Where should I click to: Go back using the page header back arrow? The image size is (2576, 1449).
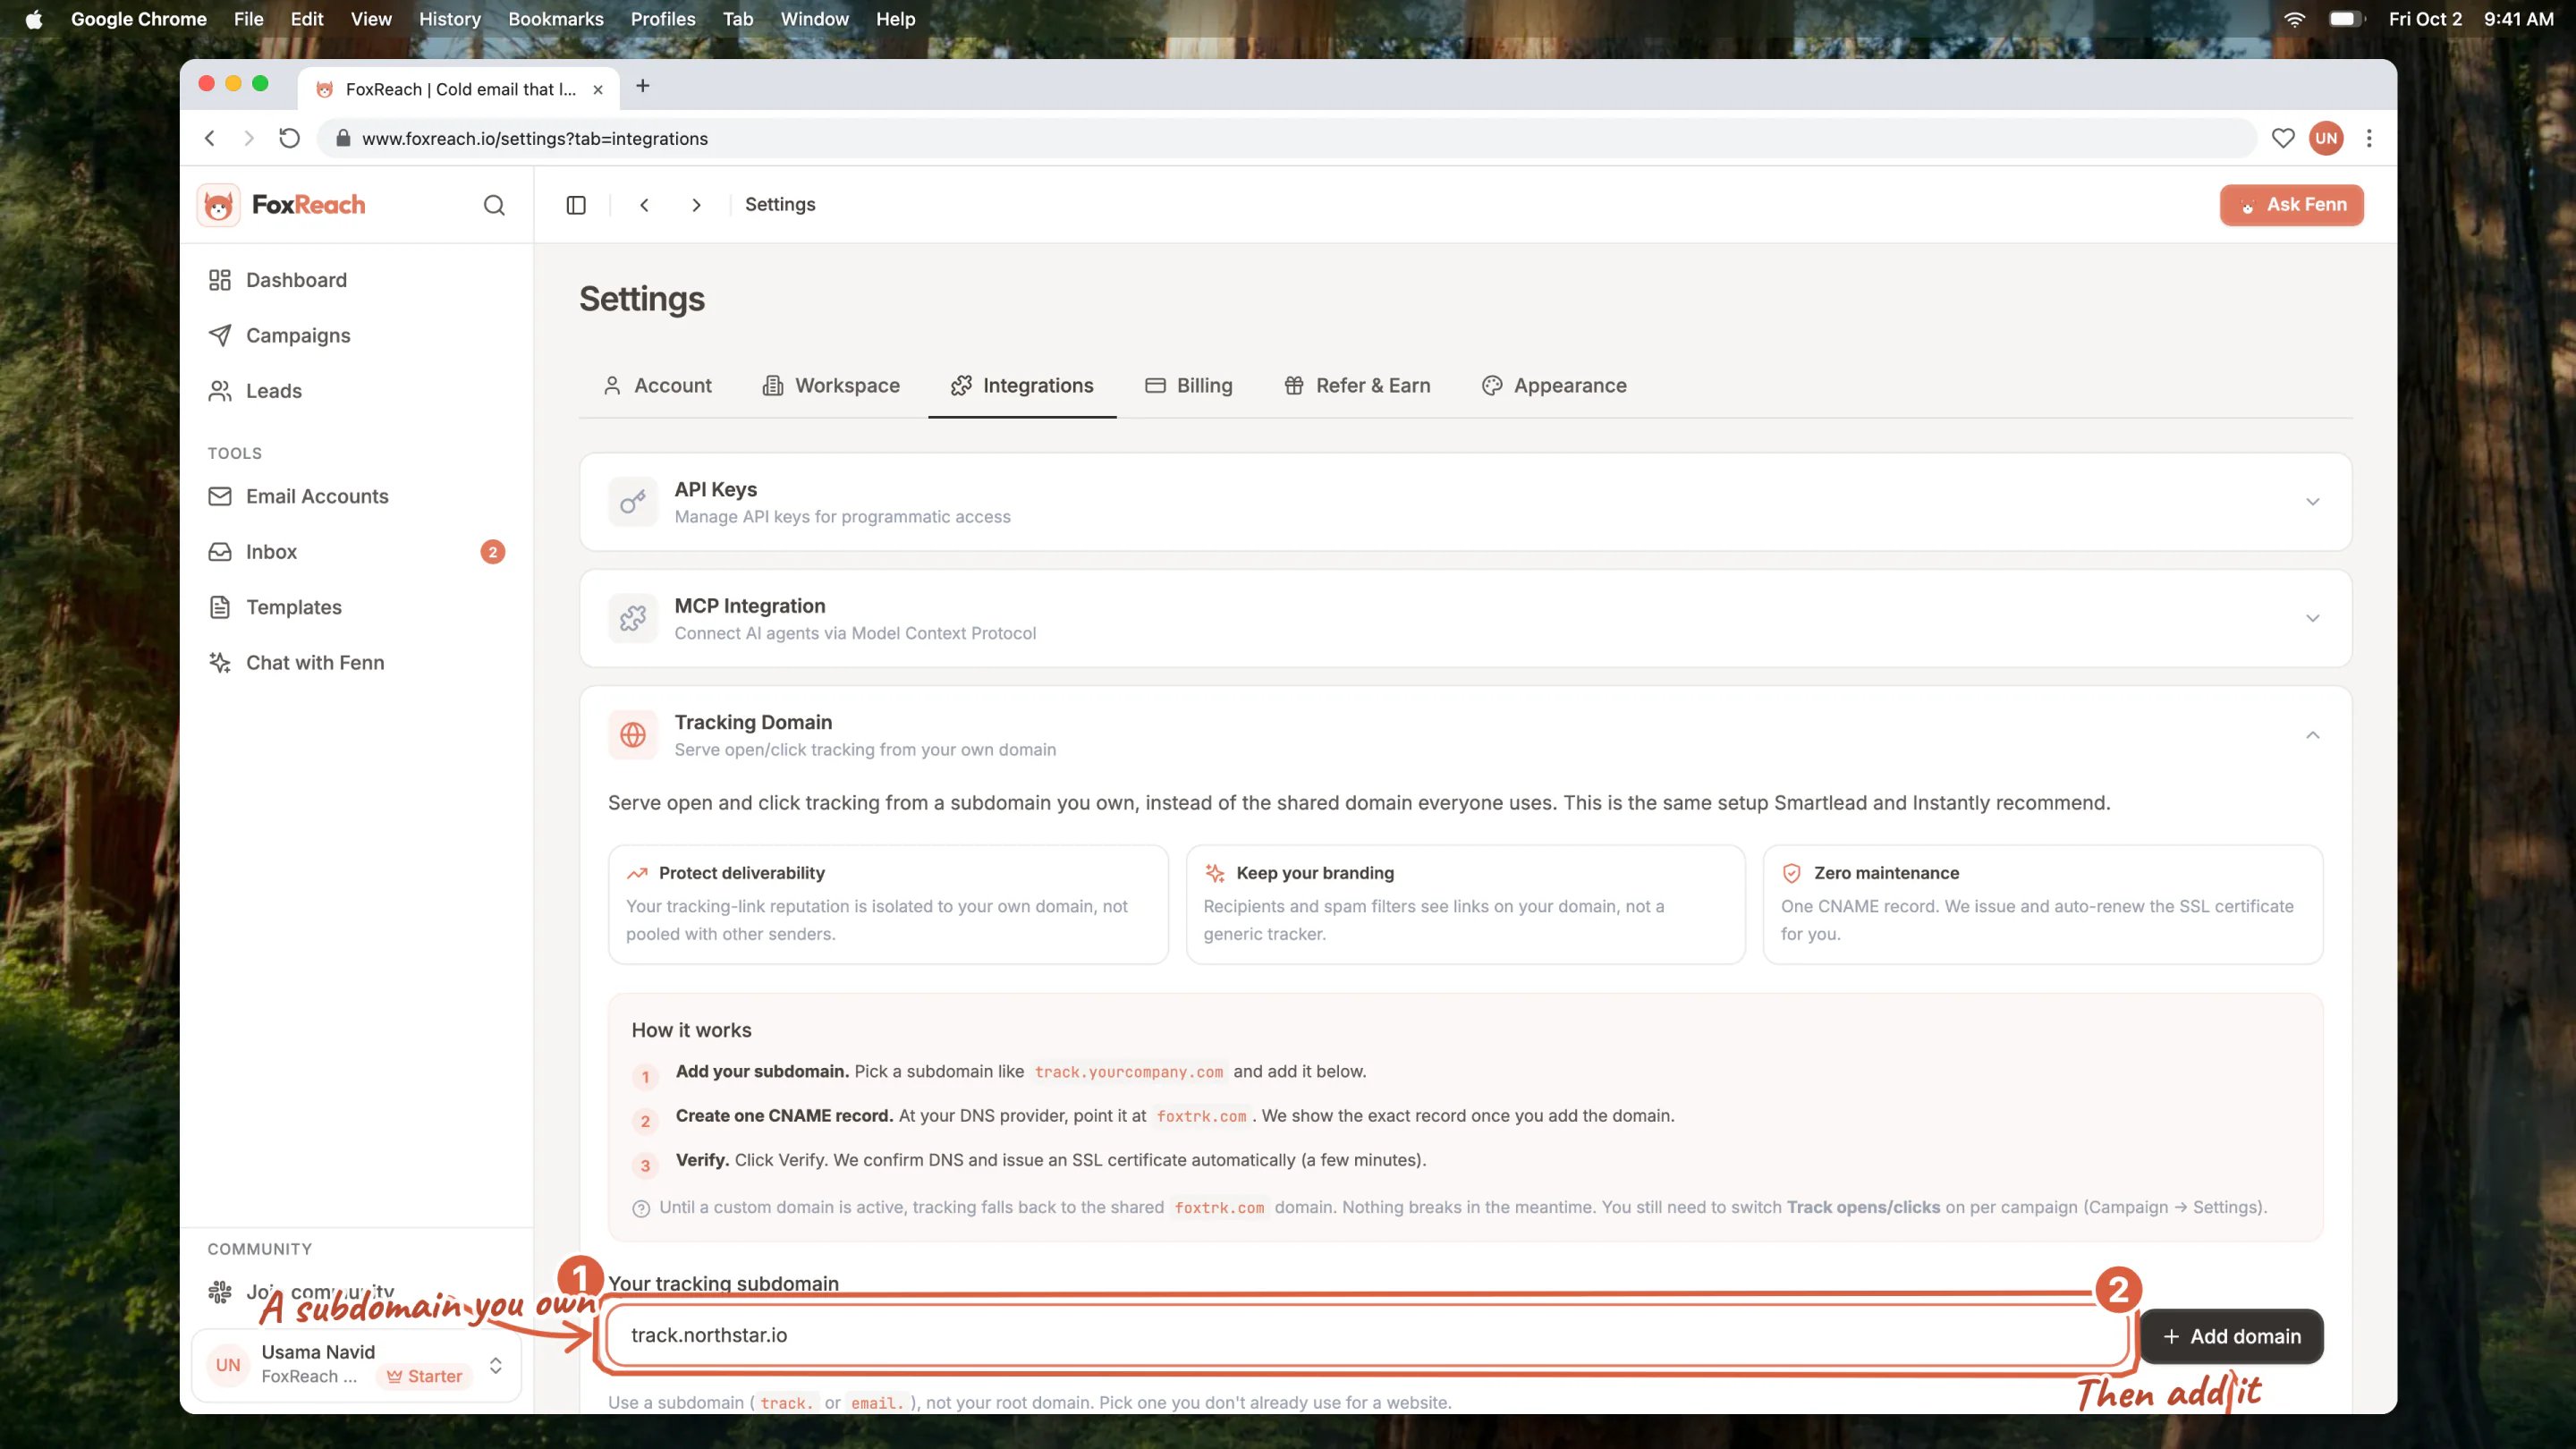645,205
